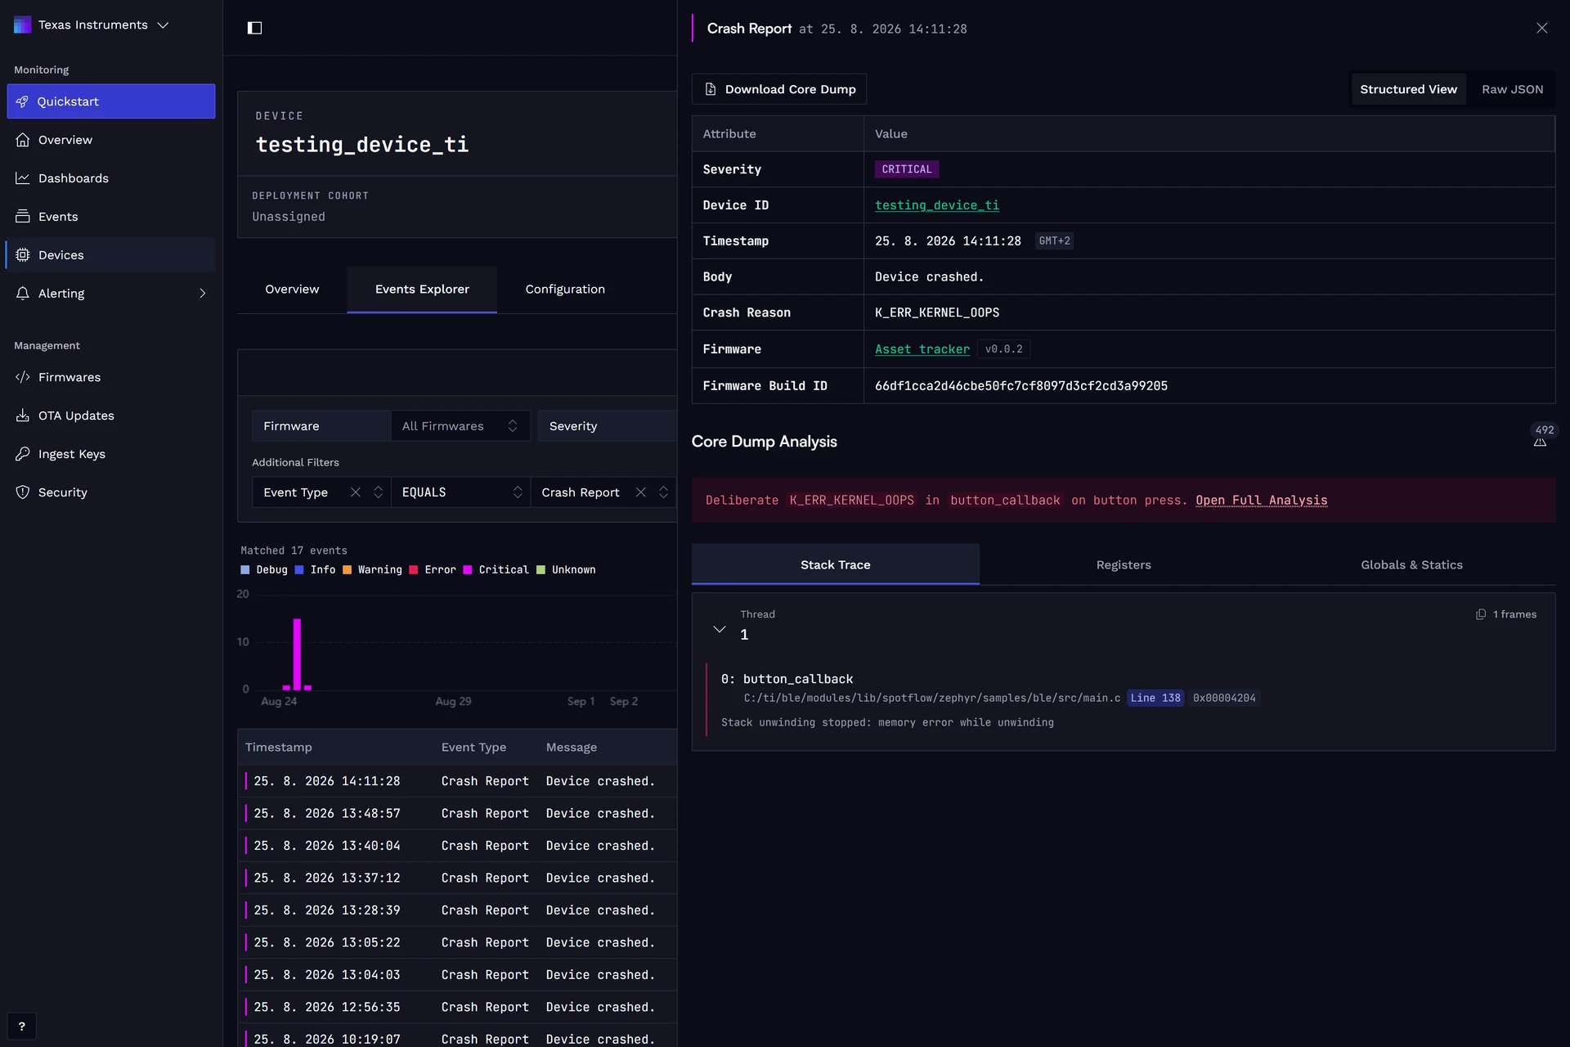This screenshot has width=1570, height=1047.
Task: Switch to Raw JSON view
Action: 1512,89
